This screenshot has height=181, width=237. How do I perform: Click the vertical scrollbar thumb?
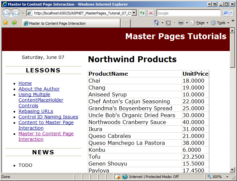coord(232,50)
